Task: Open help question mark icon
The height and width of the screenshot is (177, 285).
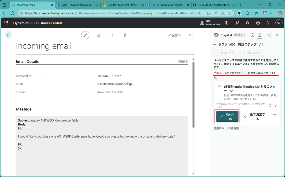Action: (268, 23)
